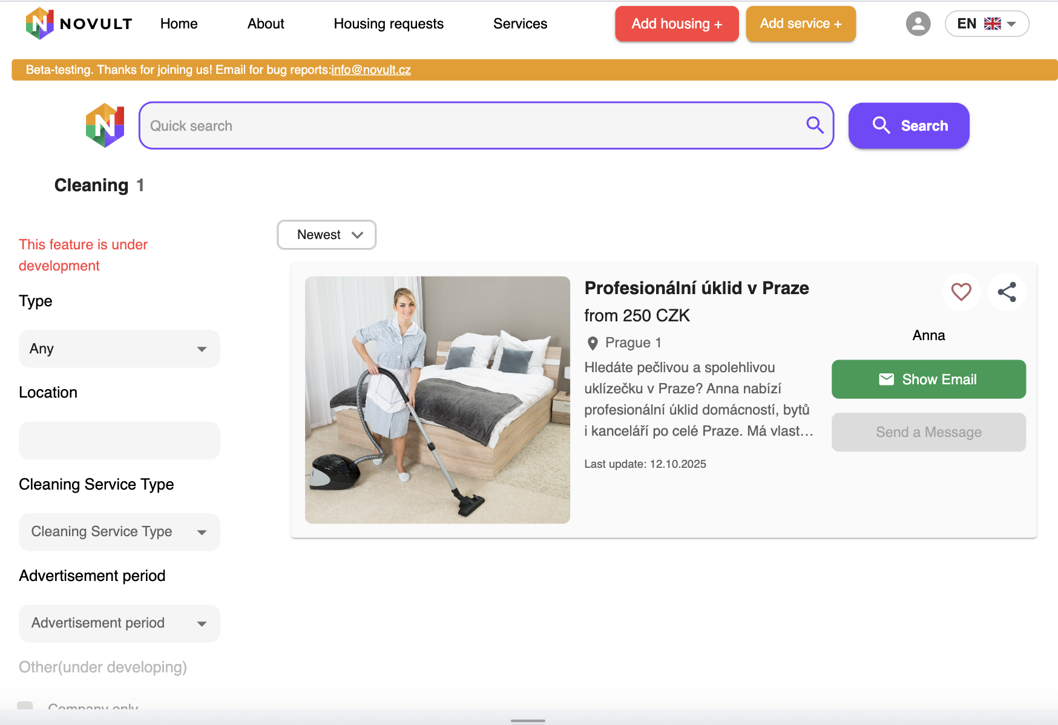Click the location pin icon next to Prague 1
The width and height of the screenshot is (1058, 725).
point(593,343)
